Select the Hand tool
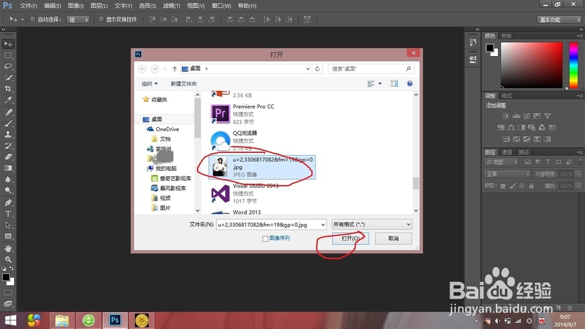Image resolution: width=585 pixels, height=329 pixels. 8,248
